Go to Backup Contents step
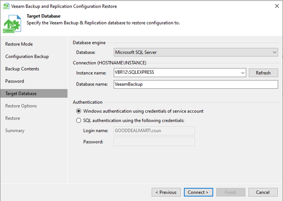The width and height of the screenshot is (283, 201). point(22,69)
